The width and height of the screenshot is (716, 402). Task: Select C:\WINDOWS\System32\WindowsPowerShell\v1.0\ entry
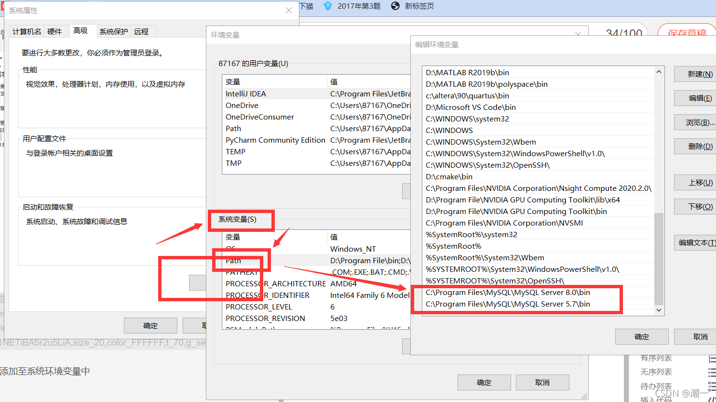(538, 154)
